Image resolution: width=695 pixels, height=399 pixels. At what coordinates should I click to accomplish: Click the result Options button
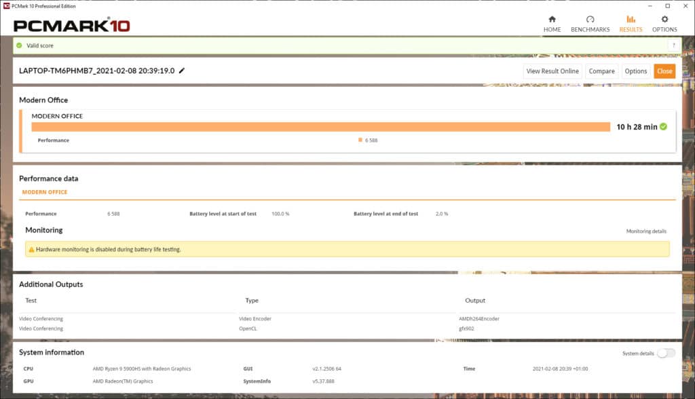[x=635, y=71]
